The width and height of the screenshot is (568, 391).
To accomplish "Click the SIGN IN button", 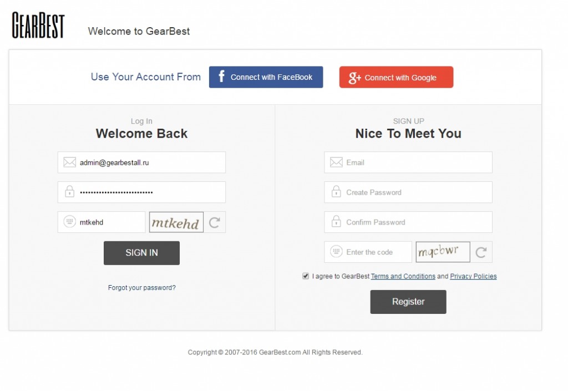I will (141, 253).
